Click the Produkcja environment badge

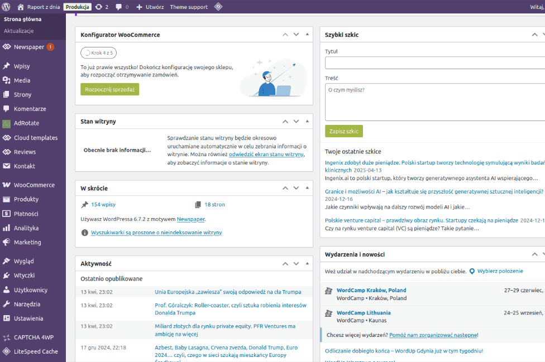point(78,7)
